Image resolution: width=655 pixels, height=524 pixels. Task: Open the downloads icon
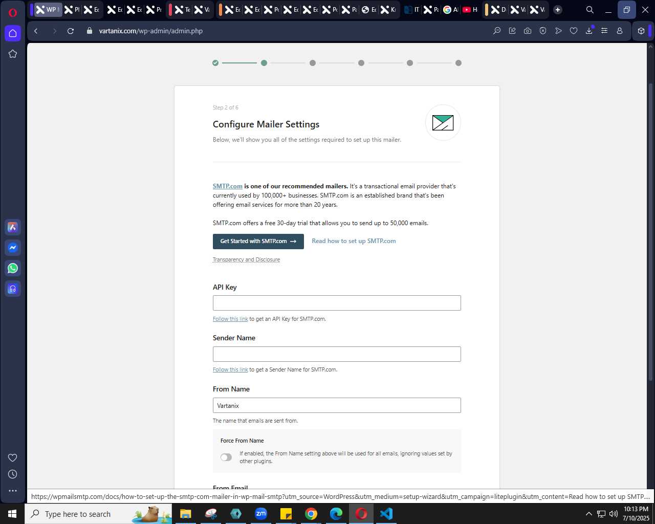[x=589, y=31]
